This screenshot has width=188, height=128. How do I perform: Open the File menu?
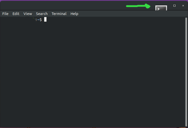[x=5, y=14]
